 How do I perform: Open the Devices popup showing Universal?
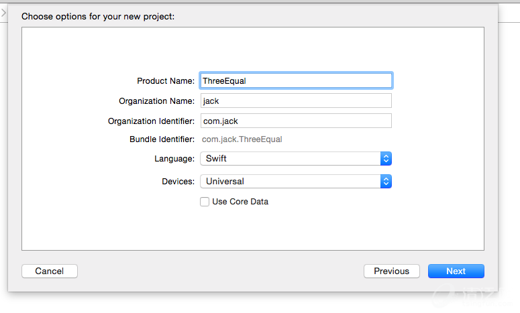click(290, 182)
